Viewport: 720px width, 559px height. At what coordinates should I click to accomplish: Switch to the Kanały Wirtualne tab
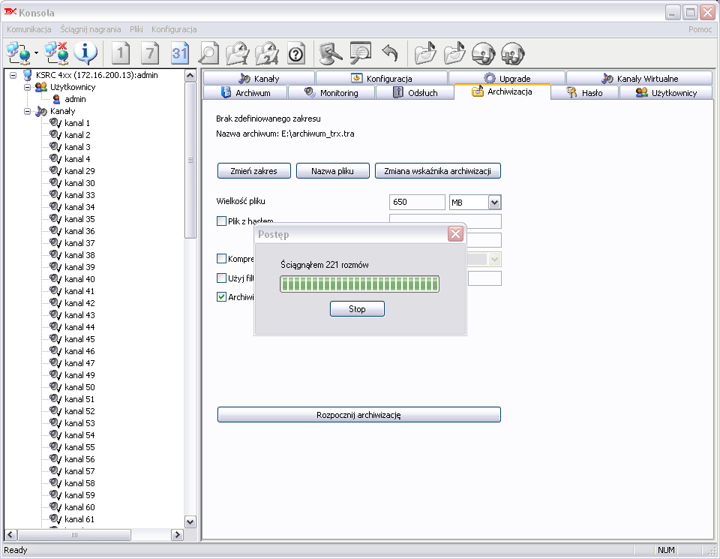639,79
